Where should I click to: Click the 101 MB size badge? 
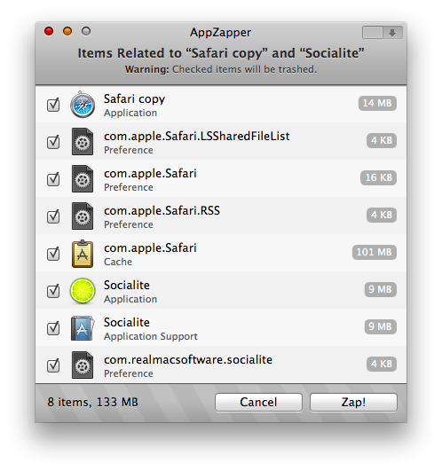[x=375, y=252]
